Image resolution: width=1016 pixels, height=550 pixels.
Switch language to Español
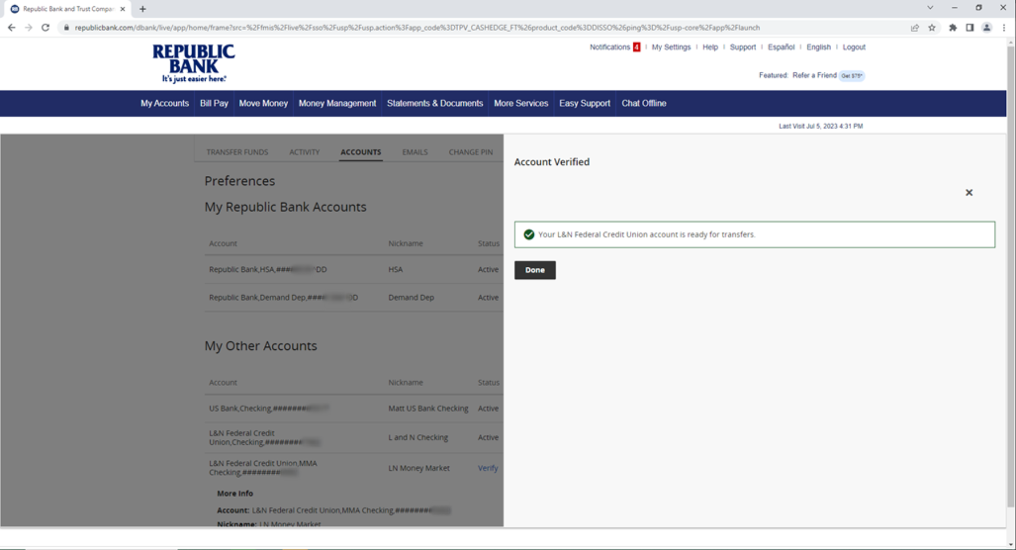tap(781, 47)
